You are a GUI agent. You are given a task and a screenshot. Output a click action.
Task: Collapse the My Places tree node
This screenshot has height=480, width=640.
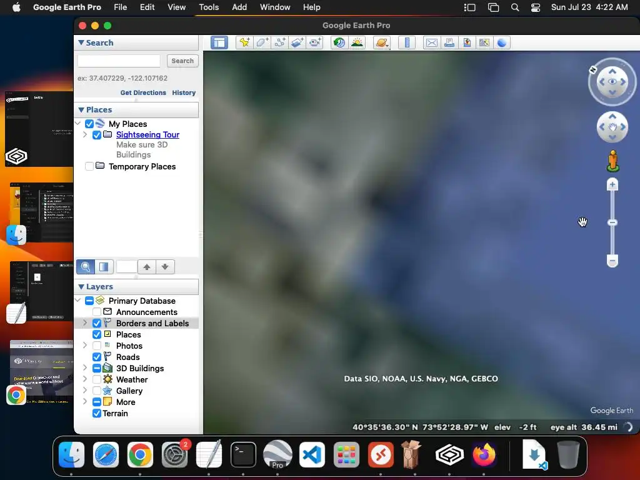point(78,123)
